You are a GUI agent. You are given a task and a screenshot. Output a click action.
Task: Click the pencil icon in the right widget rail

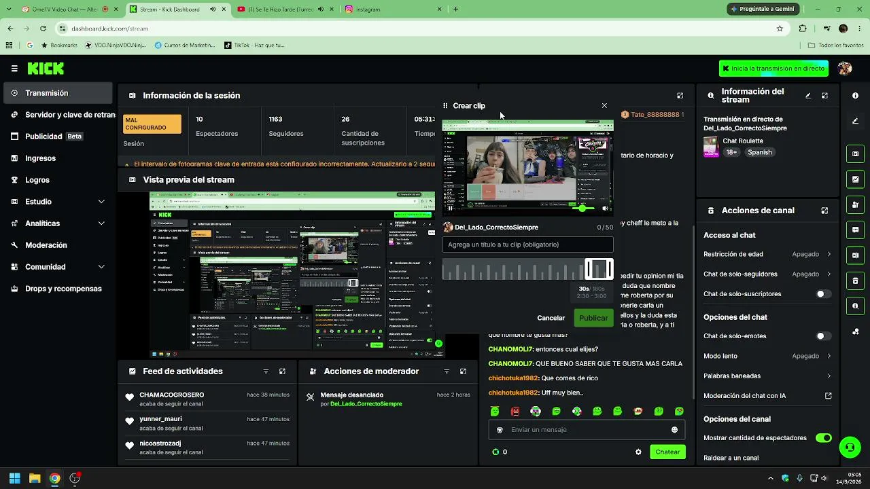[x=855, y=122]
